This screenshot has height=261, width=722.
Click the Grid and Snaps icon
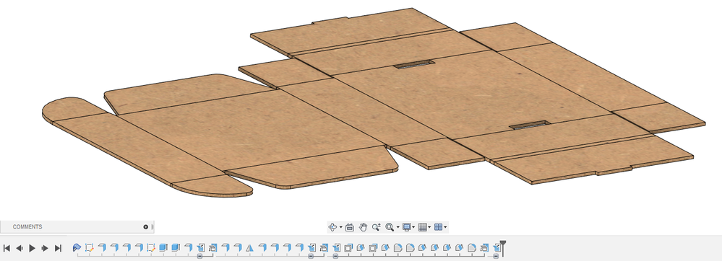(x=423, y=227)
